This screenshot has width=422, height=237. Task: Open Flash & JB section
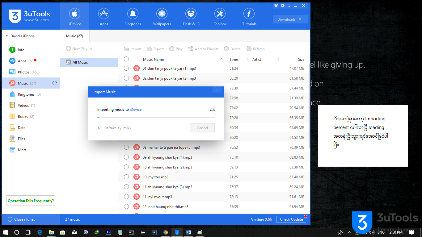tap(191, 17)
